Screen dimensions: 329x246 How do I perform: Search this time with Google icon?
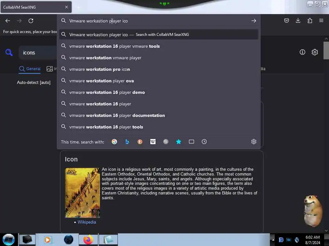[114, 142]
